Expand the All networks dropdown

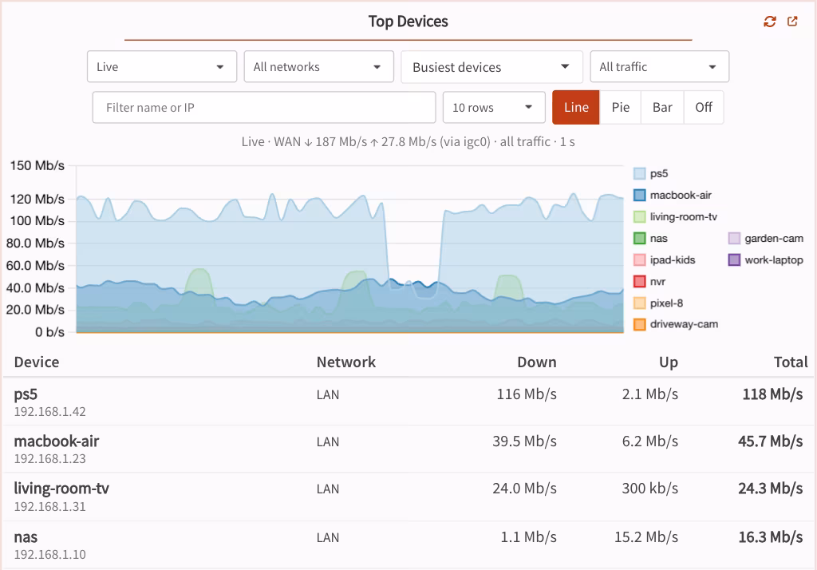point(319,67)
